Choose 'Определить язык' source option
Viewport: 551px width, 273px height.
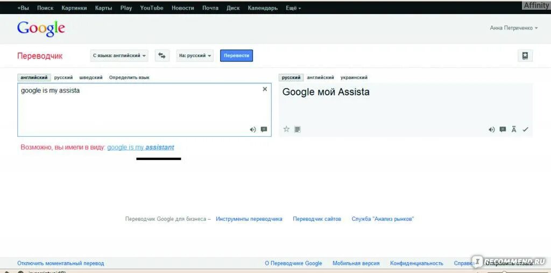click(x=129, y=78)
